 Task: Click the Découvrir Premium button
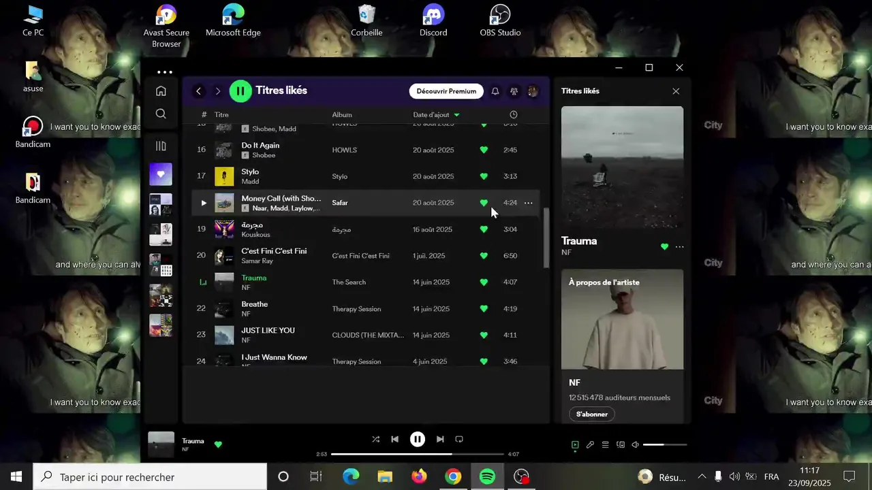pyautogui.click(x=446, y=91)
